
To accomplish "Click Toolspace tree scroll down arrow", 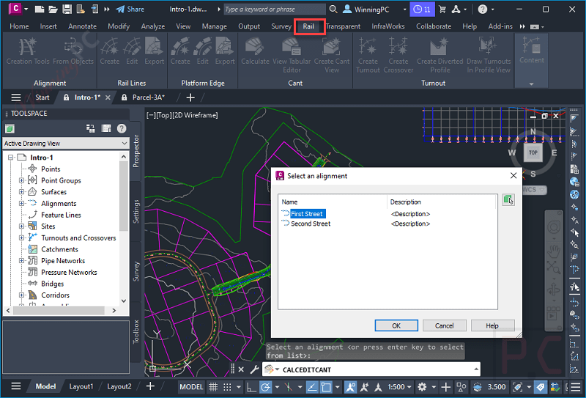I will pyautogui.click(x=124, y=301).
